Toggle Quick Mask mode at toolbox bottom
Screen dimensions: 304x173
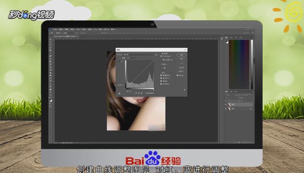click(x=50, y=104)
